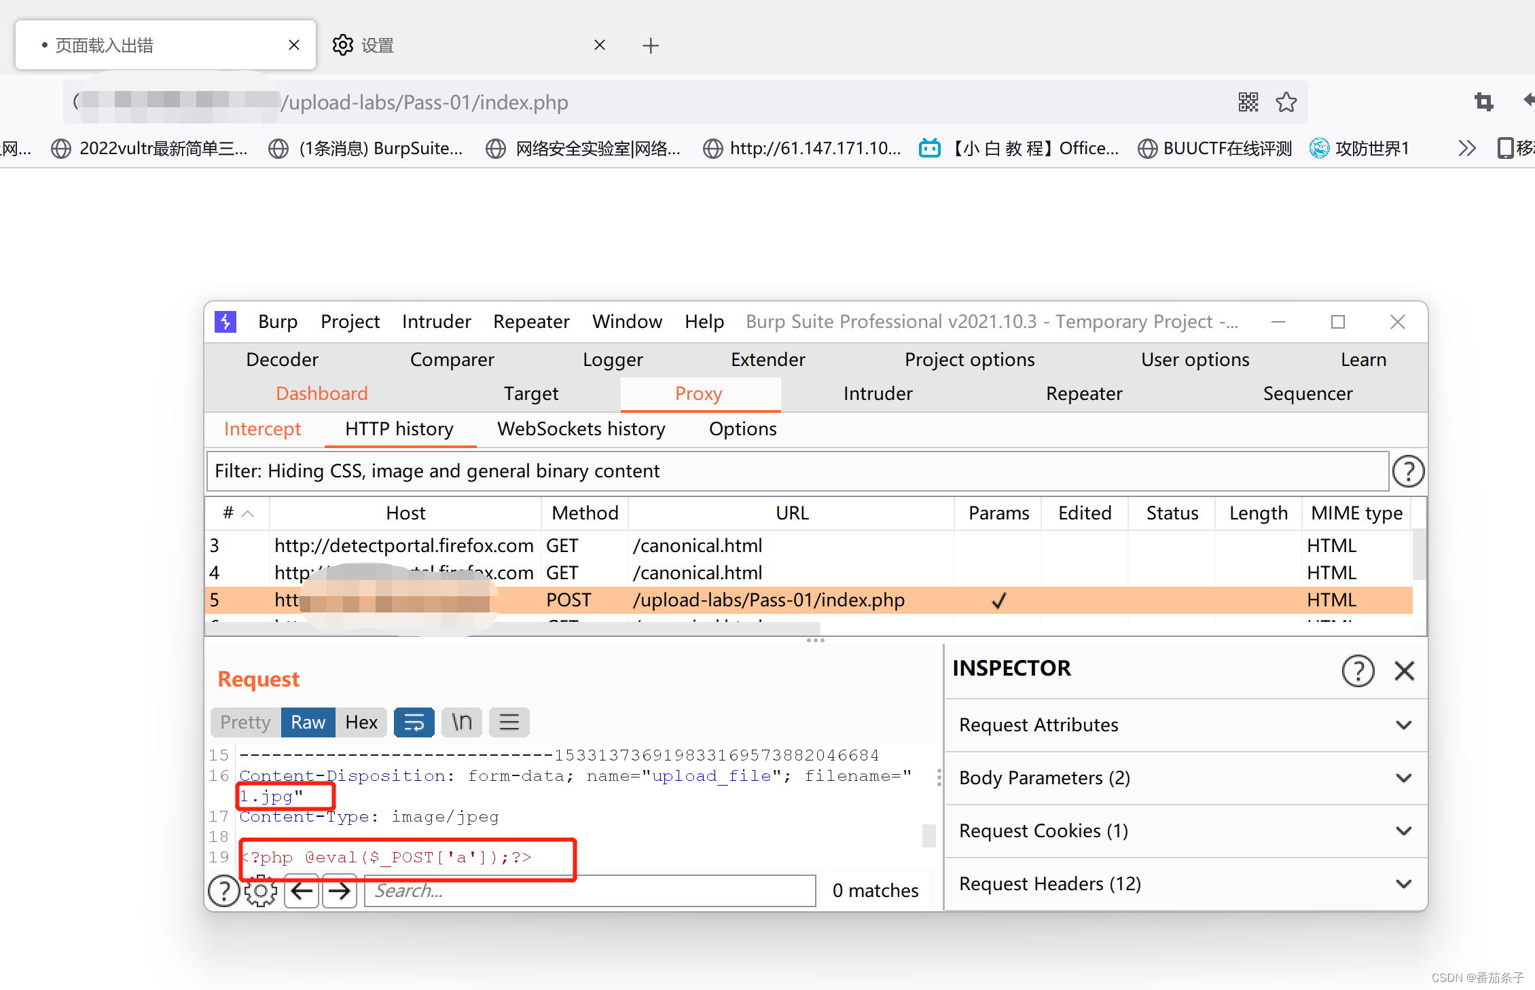Screen dimensions: 1535x990
Task: Click the search settings gear icon
Action: (261, 890)
